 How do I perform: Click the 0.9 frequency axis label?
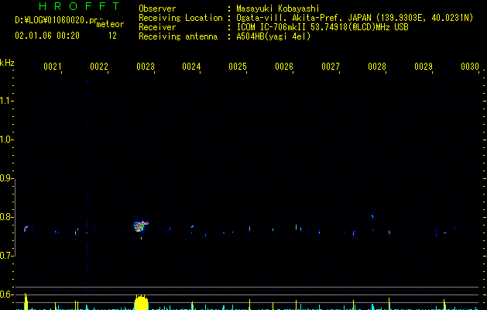5,178
